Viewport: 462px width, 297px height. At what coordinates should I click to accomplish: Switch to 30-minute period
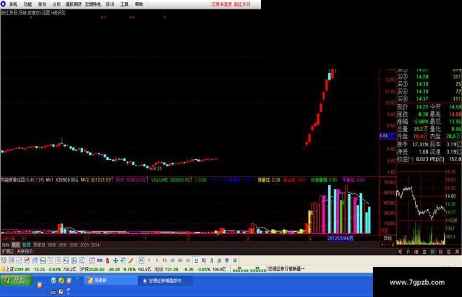coord(172,260)
